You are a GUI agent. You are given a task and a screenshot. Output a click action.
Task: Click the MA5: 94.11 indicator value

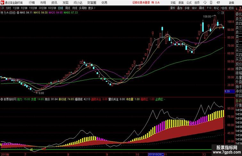tap(26, 13)
